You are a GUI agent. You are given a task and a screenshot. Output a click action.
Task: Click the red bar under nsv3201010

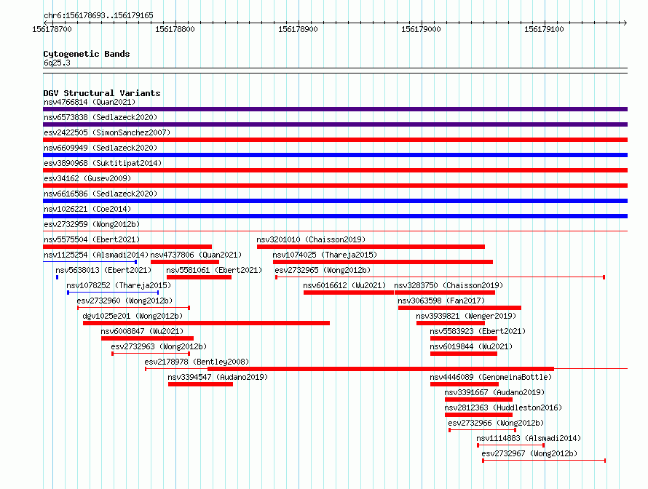point(371,247)
